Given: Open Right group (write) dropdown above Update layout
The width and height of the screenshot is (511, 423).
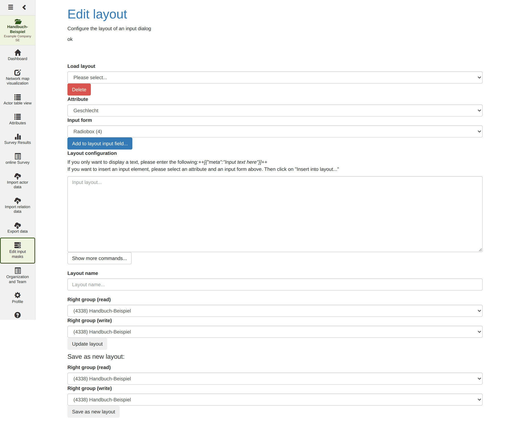Looking at the screenshot, I should pos(275,332).
